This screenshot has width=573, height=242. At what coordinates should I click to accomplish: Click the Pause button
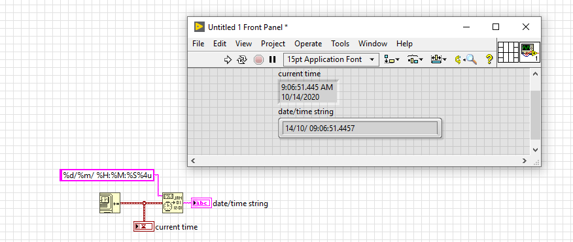[272, 59]
